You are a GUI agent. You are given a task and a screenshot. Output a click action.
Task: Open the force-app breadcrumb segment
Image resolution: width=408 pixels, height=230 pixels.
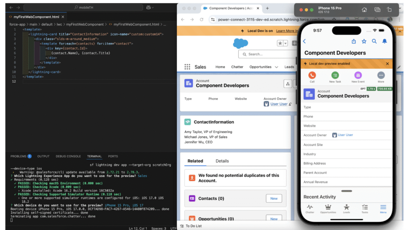tap(18, 24)
